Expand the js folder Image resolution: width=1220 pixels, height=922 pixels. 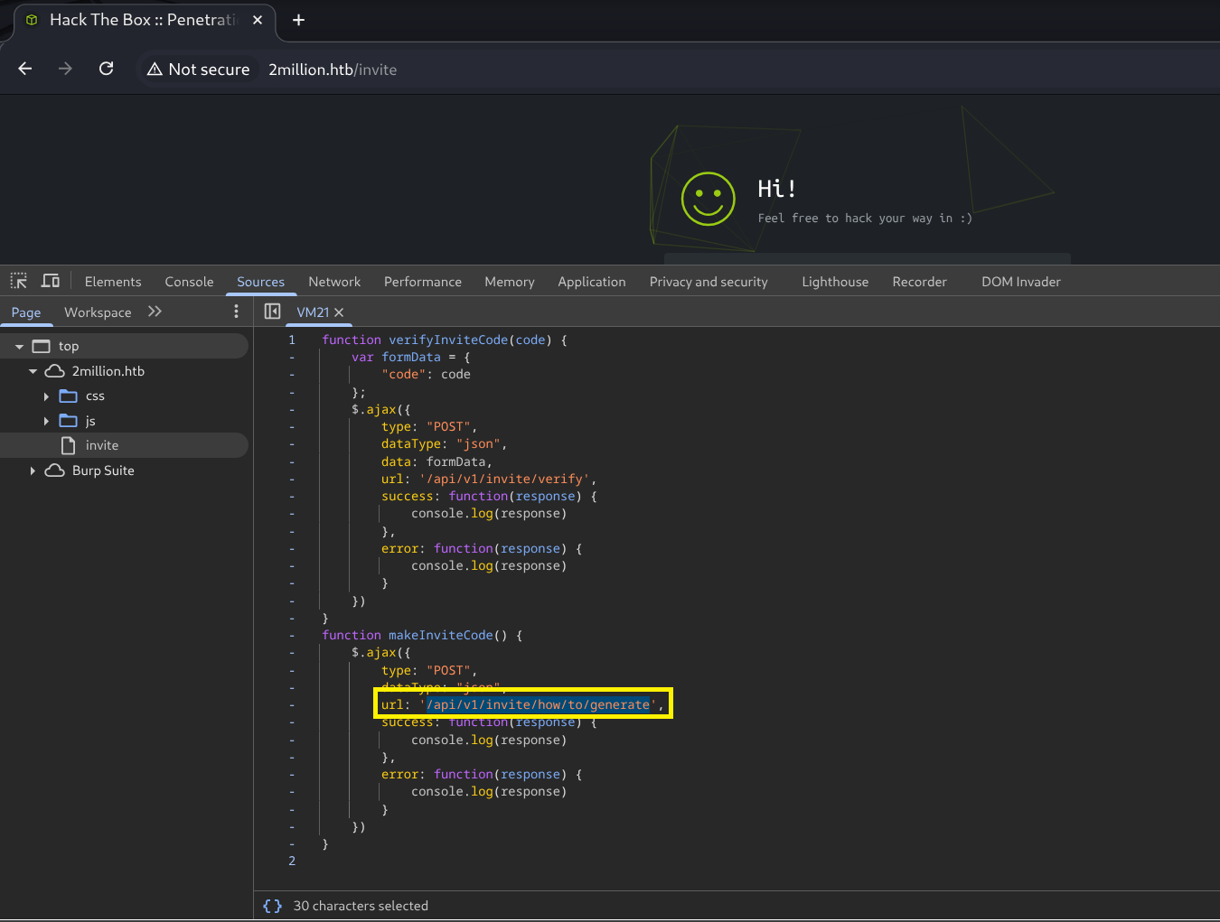pyautogui.click(x=46, y=421)
